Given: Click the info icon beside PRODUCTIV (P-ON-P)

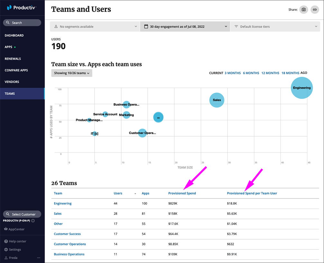Looking at the screenshot, I should pyautogui.click(x=33, y=221).
